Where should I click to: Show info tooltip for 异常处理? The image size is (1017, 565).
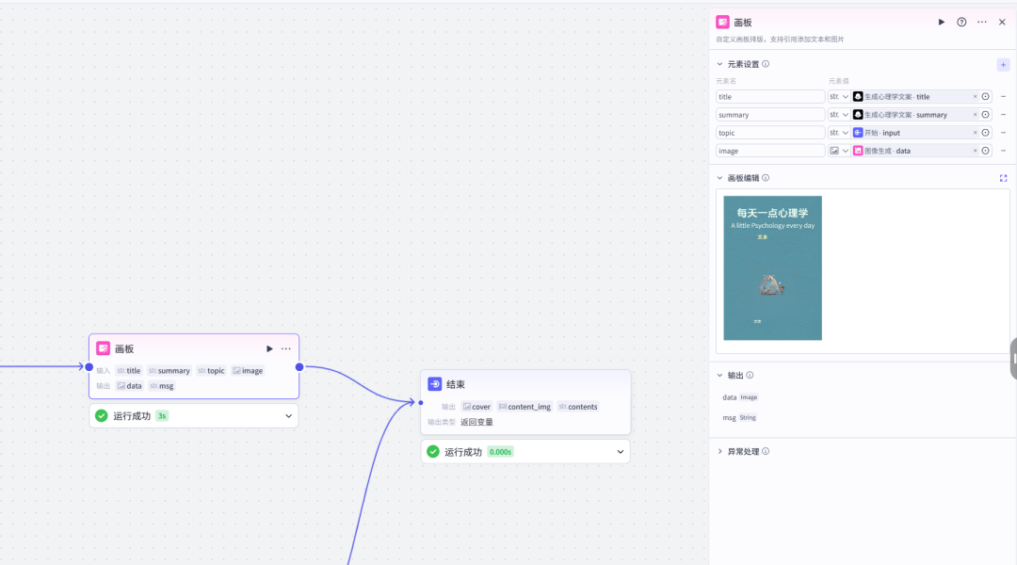766,451
